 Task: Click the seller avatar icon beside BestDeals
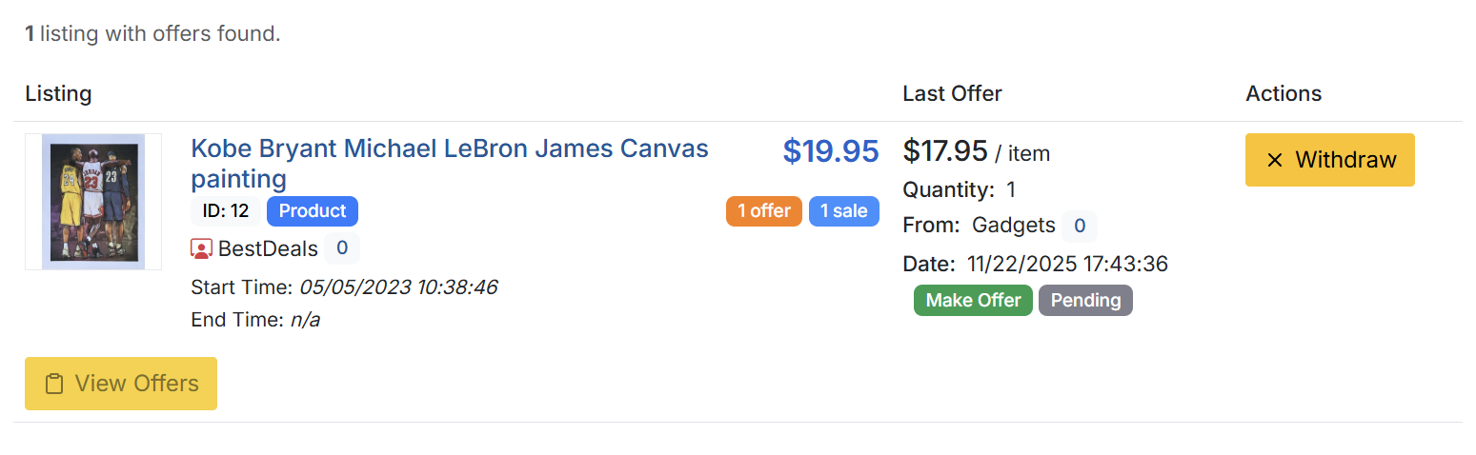202,249
